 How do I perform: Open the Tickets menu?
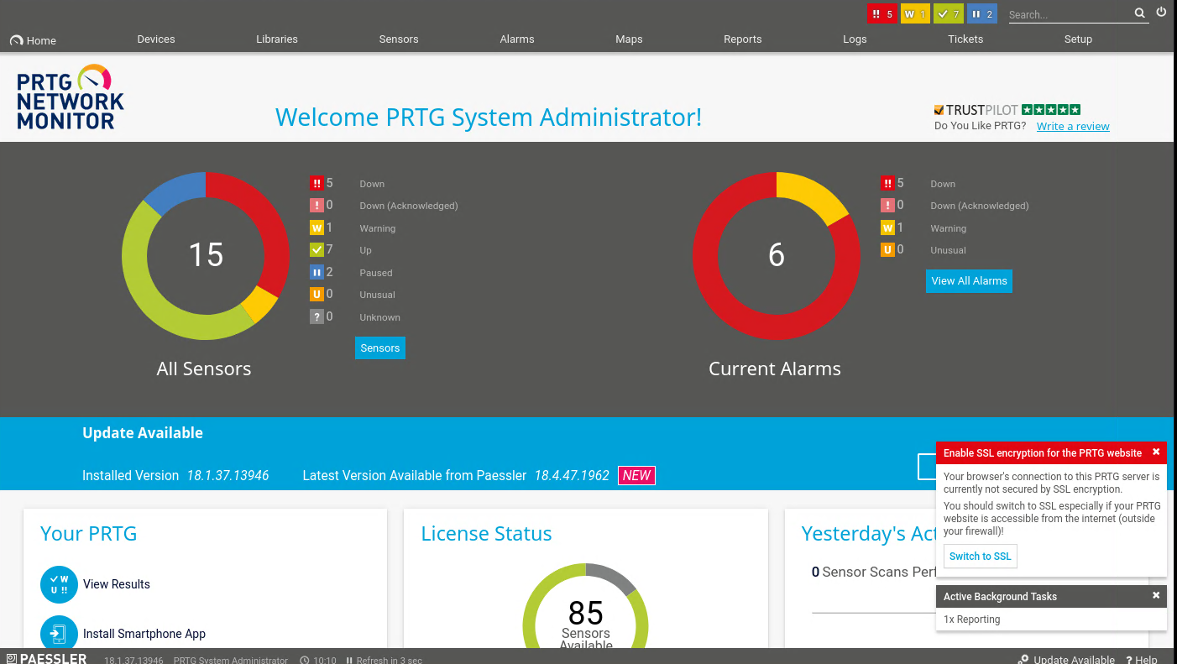pyautogui.click(x=965, y=39)
